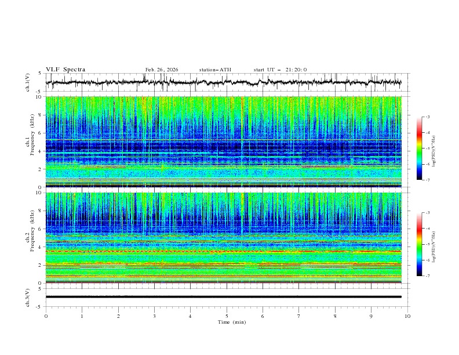Click the 'station=ATH' label

coord(215,70)
